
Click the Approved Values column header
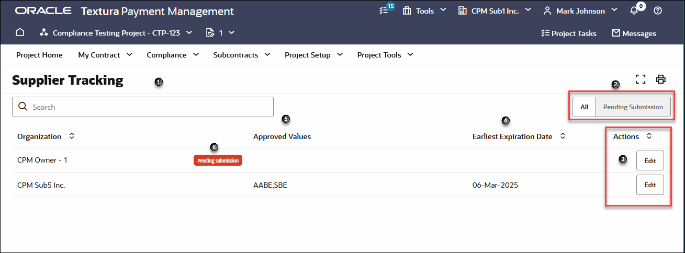(x=282, y=136)
